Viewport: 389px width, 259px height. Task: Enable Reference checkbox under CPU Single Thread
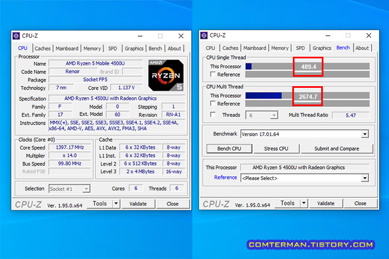pos(213,74)
